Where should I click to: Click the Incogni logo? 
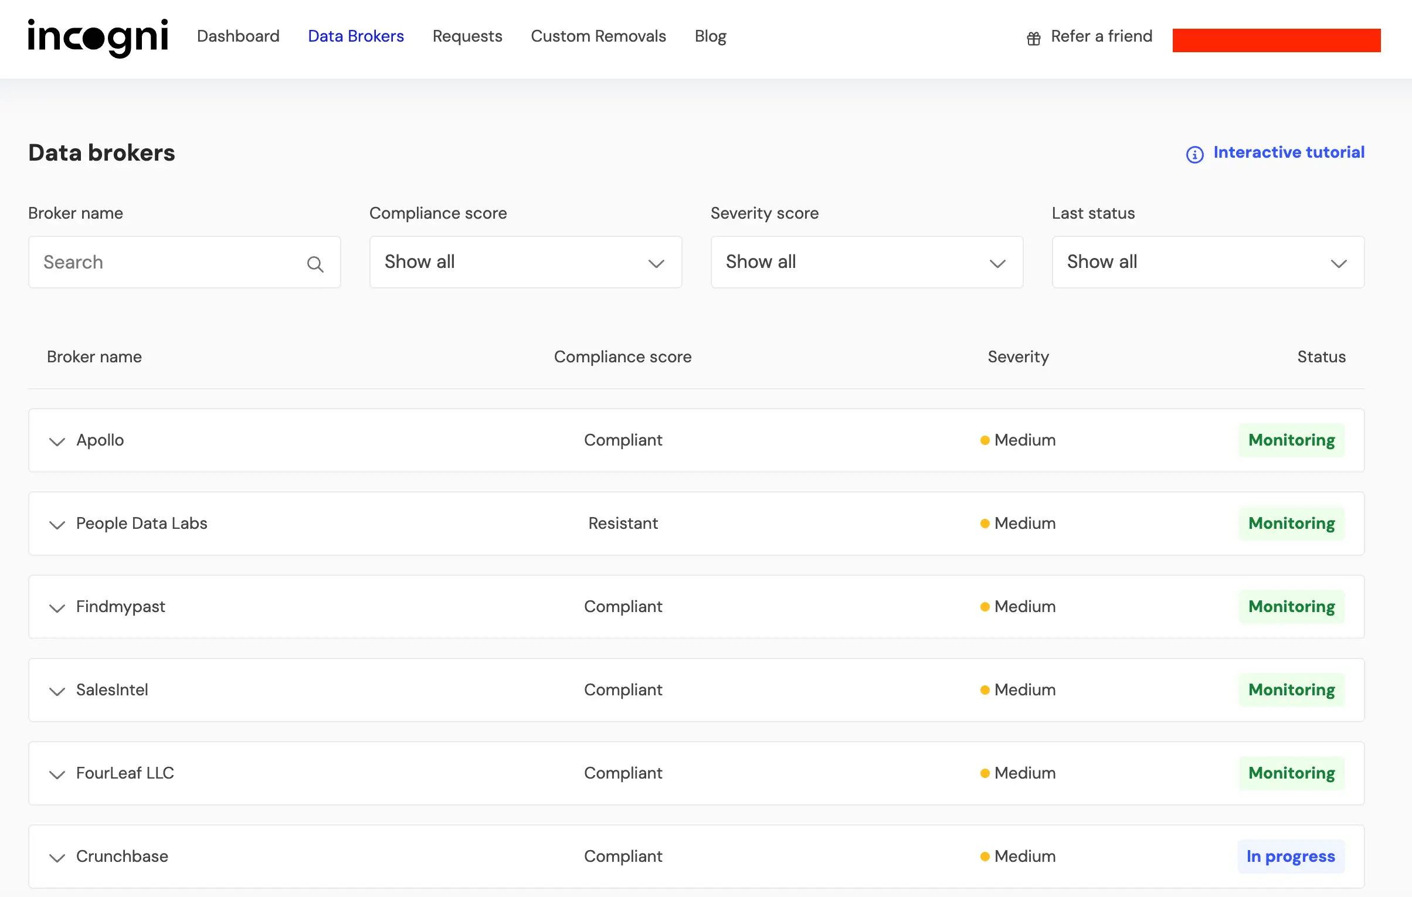coord(97,38)
